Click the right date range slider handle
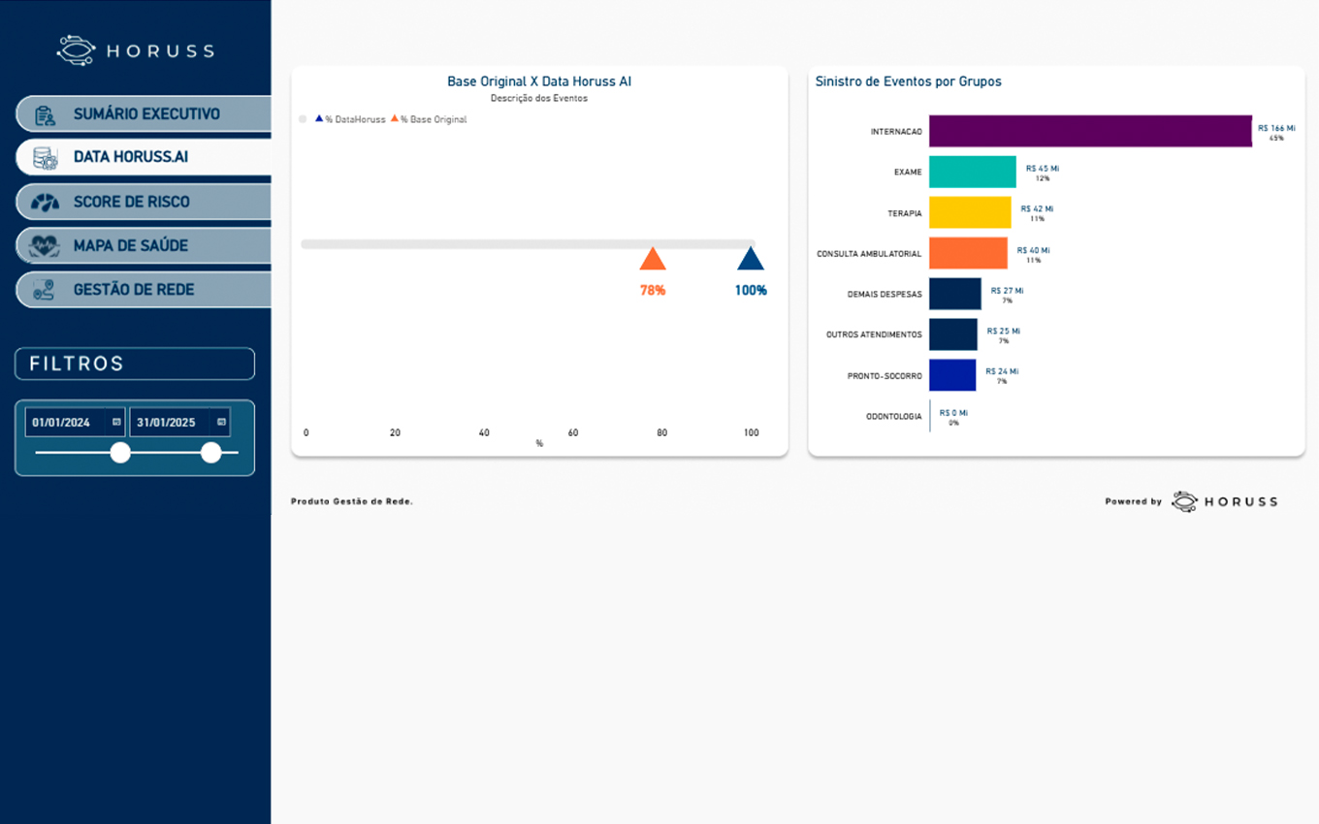Screen dimensions: 1319x824 (211, 453)
